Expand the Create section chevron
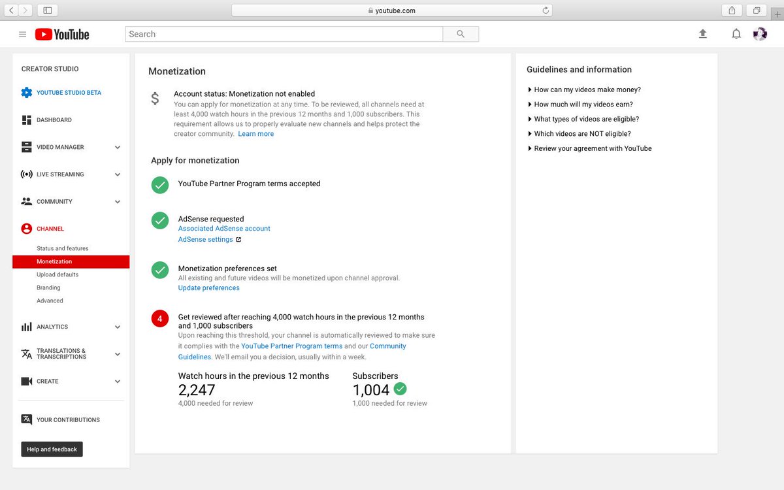This screenshot has height=490, width=784. (118, 382)
